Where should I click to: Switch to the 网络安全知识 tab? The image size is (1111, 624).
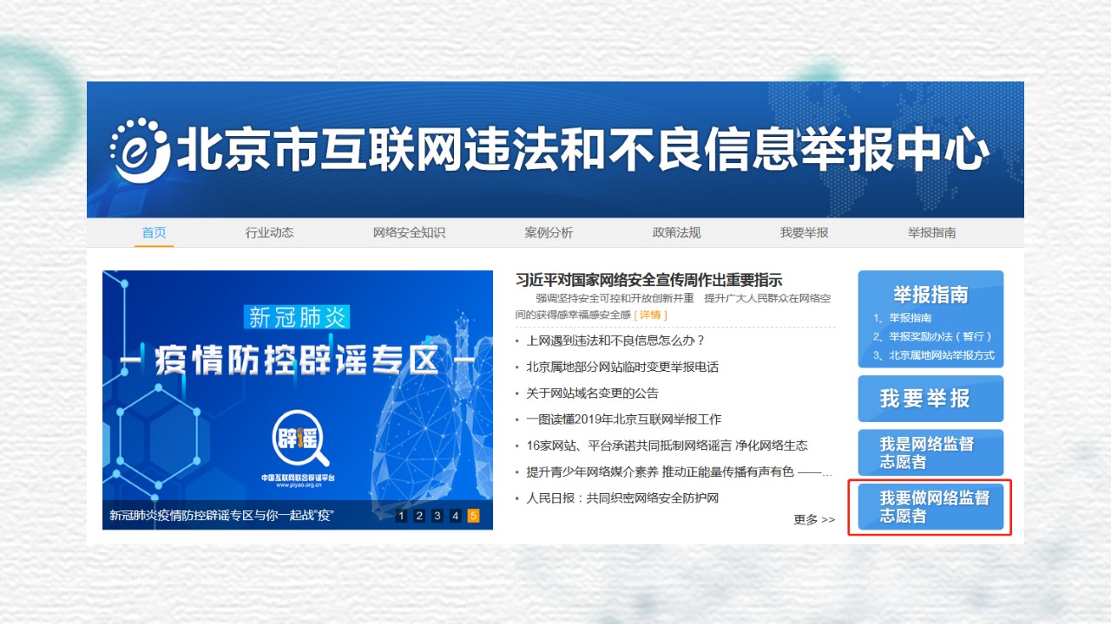coord(409,232)
